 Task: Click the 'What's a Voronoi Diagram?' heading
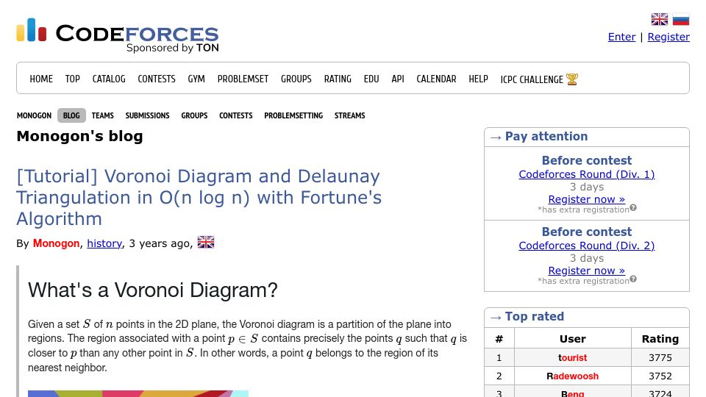153,290
